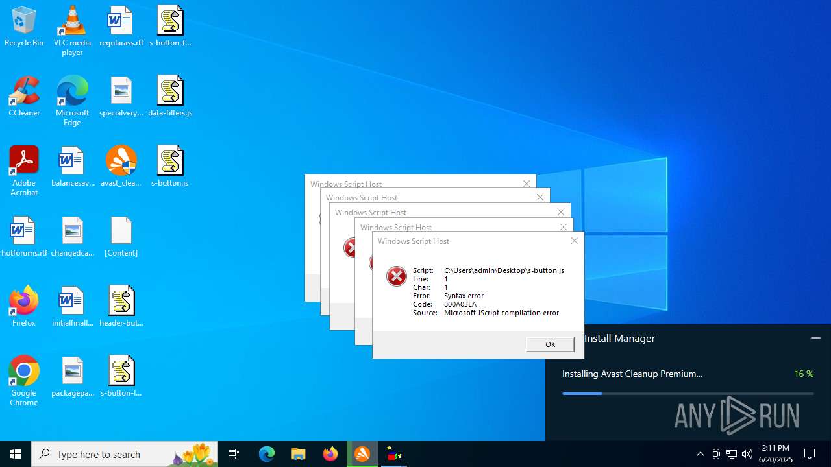
Task: Click Installing Avast Cleanup Premium text
Action: pyautogui.click(x=632, y=374)
